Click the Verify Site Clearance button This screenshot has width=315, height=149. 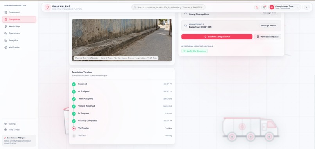(195, 51)
